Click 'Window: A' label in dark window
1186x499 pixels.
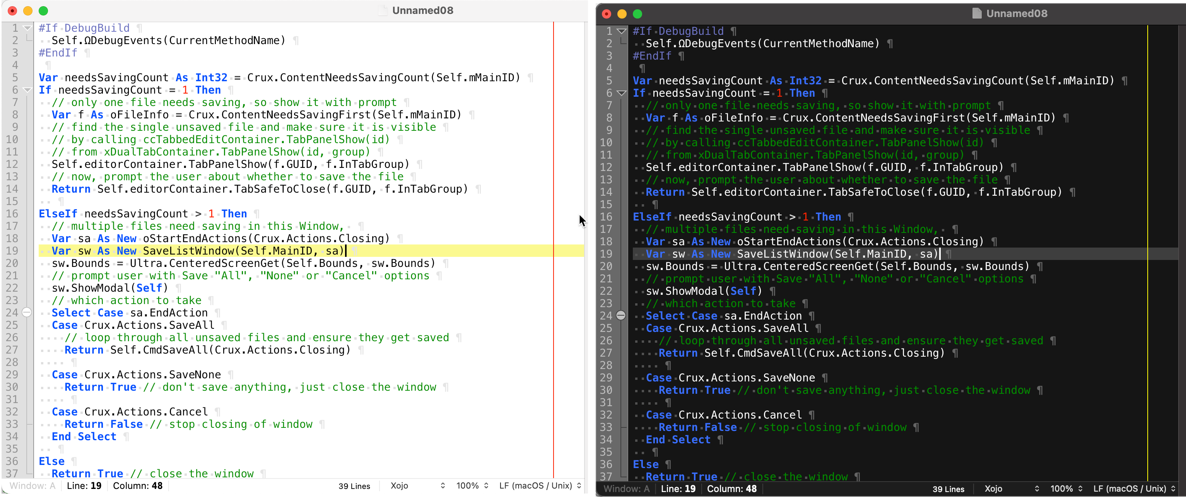tap(627, 489)
